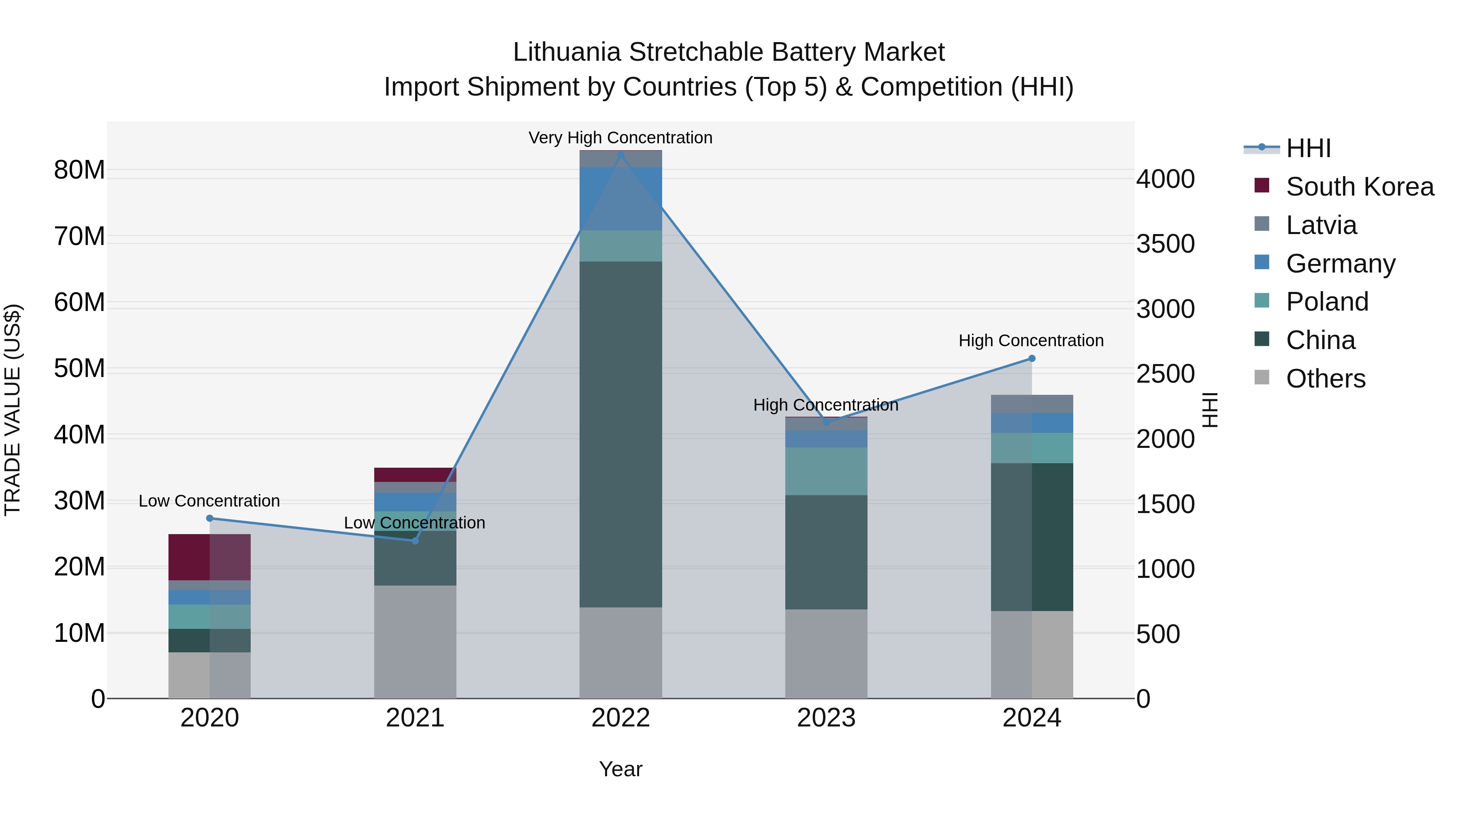Click the 2022 x-axis label
The height and width of the screenshot is (820, 1458).
(x=620, y=718)
